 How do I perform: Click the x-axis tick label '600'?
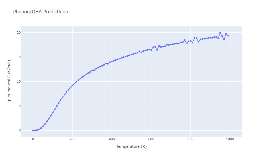pos(151,139)
